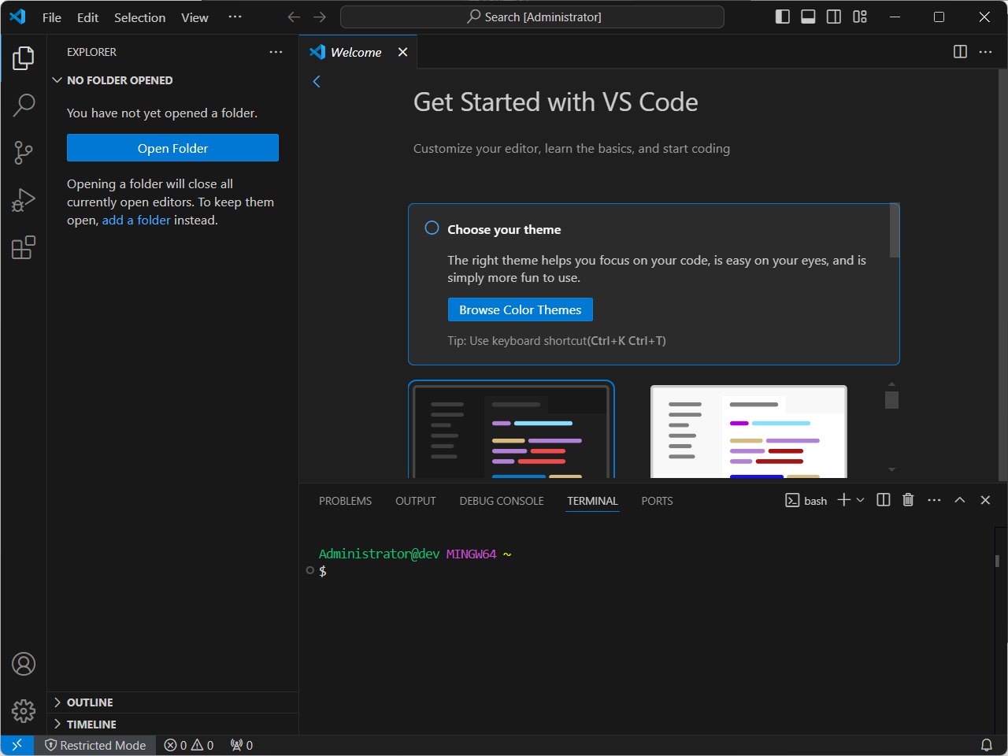
Task: Click the Open Folder button
Action: tap(172, 148)
